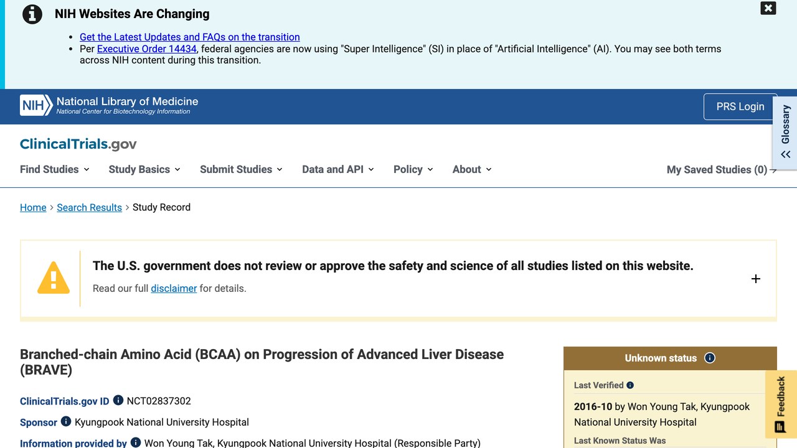Expand the disclaimer with the plus icon
The width and height of the screenshot is (797, 448).
pyautogui.click(x=756, y=279)
